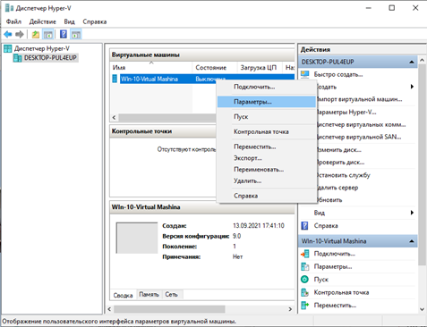Viewport: 427px width, 327px height.
Task: Sort by the Имя column header
Action: [x=151, y=68]
